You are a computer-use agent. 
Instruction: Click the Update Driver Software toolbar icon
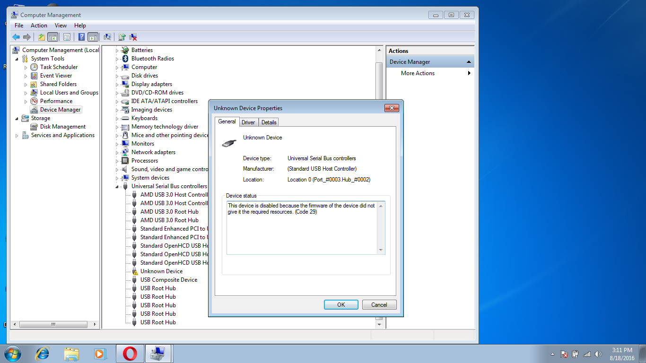[122, 37]
